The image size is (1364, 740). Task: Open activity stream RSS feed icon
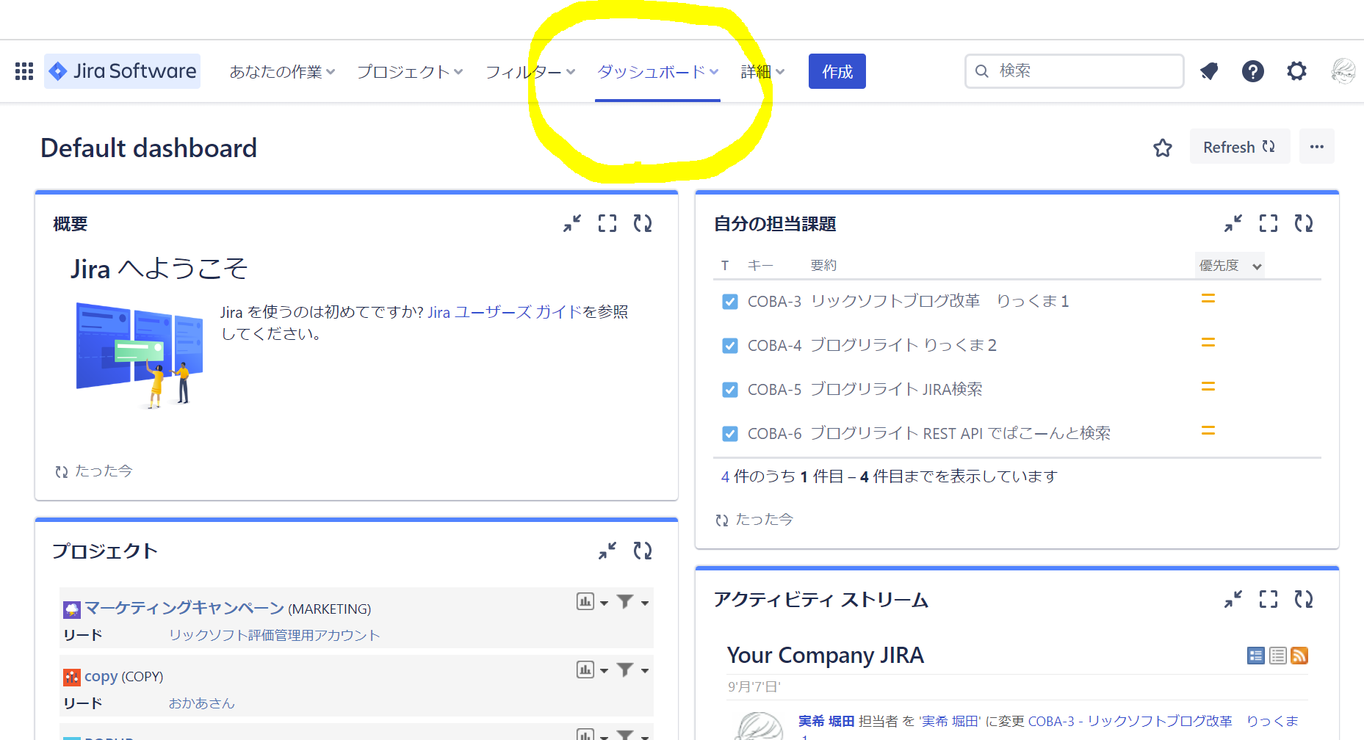(x=1299, y=656)
